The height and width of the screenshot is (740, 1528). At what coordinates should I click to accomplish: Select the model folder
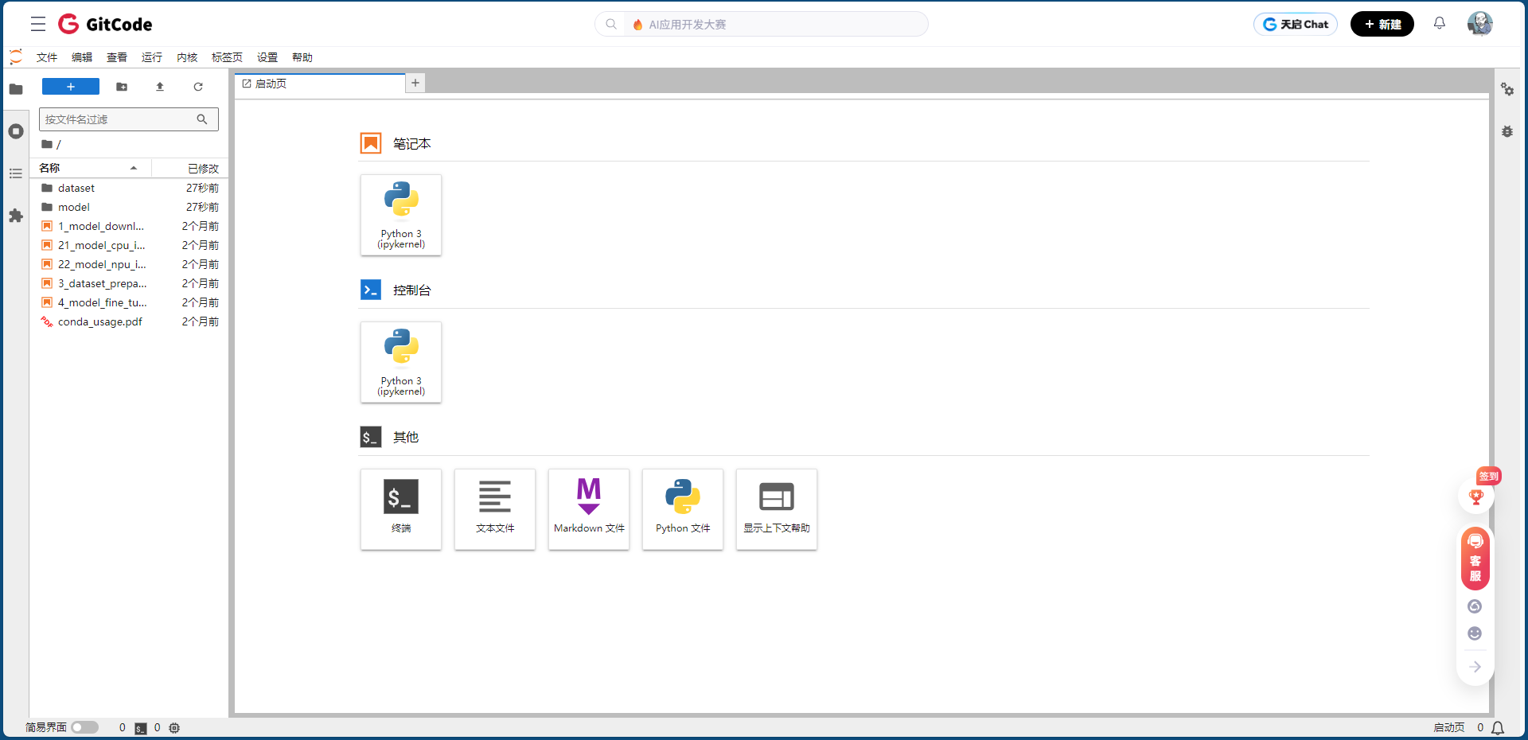point(130,207)
